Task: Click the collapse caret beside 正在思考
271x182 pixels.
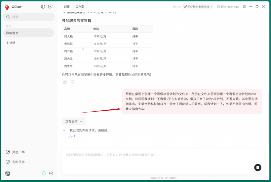Action: [x=81, y=122]
